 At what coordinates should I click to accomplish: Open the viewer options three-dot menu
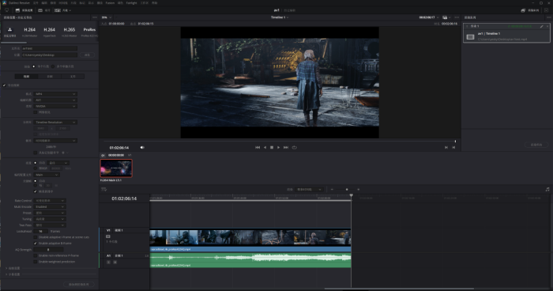pyautogui.click(x=457, y=17)
